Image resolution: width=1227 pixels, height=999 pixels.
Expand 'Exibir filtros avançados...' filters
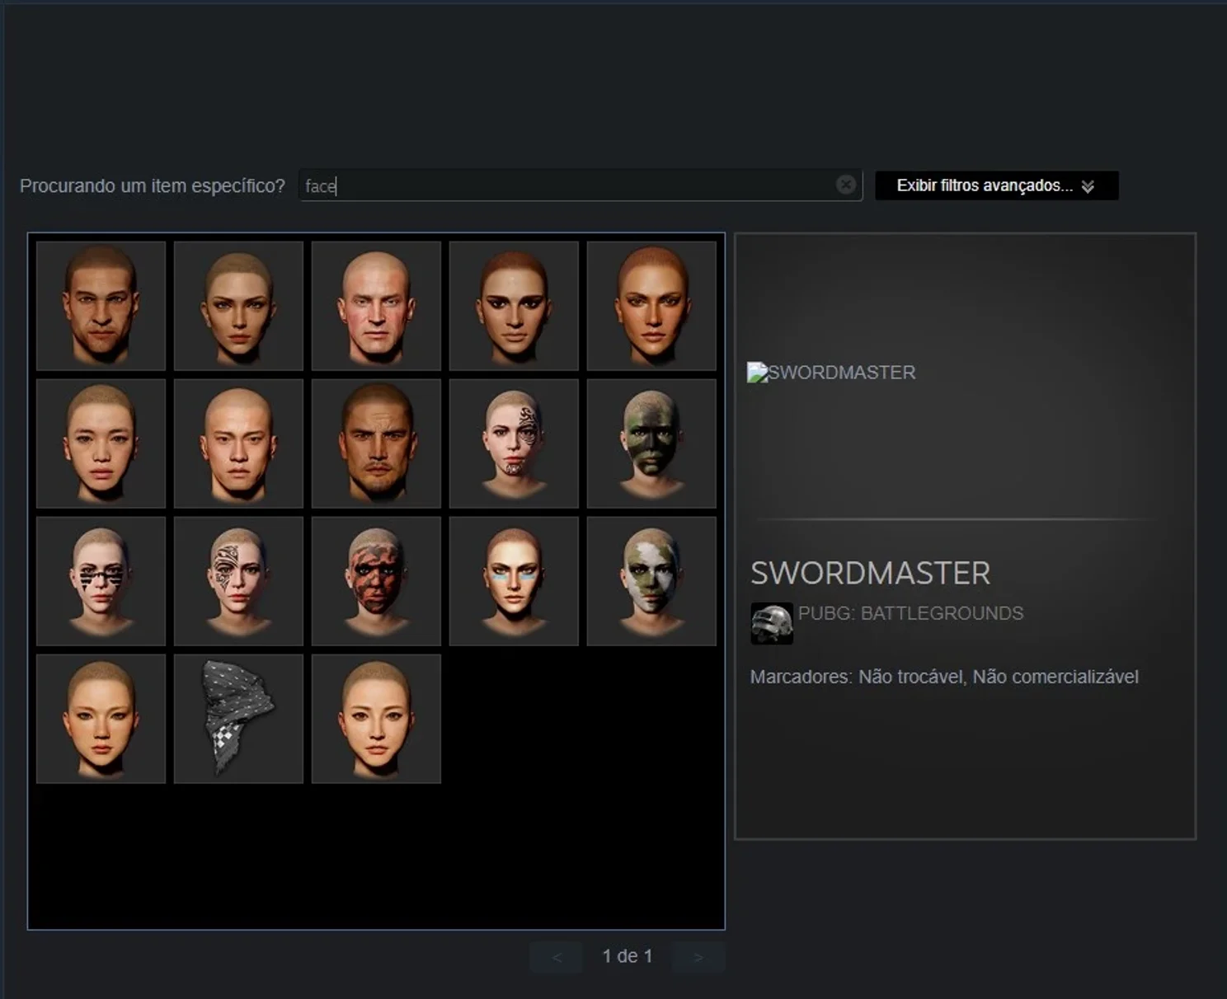coord(996,185)
